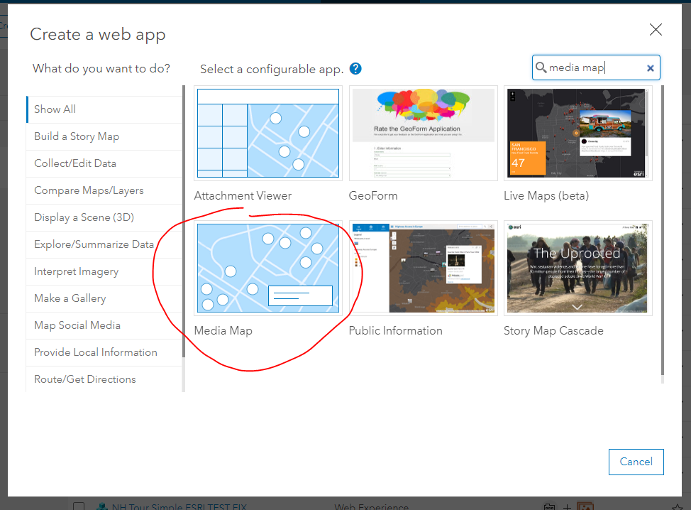691x510 pixels.
Task: Choose Interpret Imagery category
Action: [x=104, y=271]
